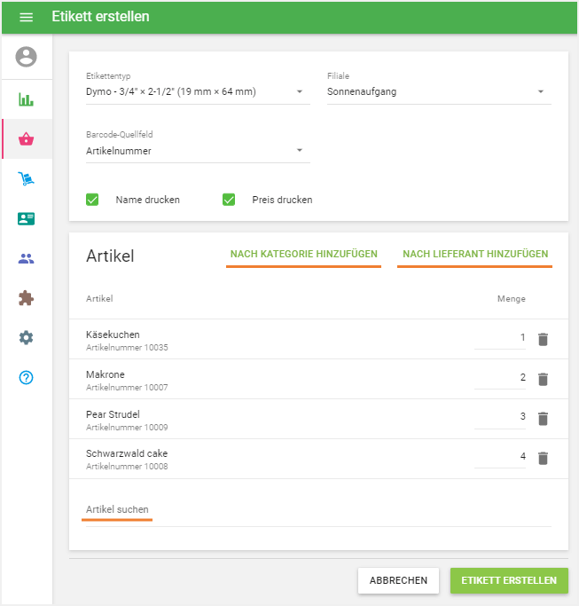Expand the Barcode-Quellfeld dropdown
Screen dimensions: 579x606
click(198, 151)
